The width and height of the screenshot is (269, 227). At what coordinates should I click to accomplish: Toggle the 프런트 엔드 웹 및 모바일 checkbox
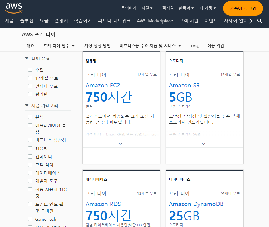[x=30, y=204]
